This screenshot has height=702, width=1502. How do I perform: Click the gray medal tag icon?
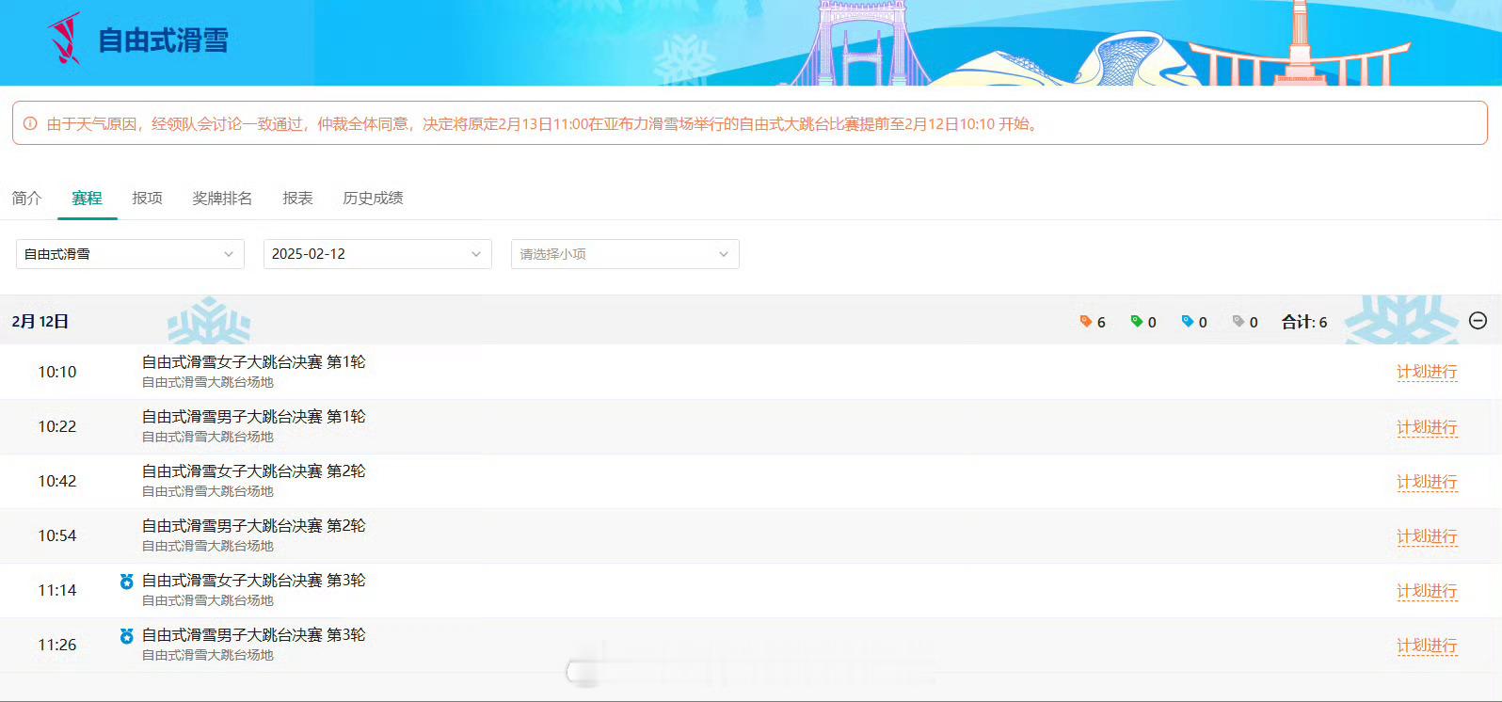[x=1238, y=322]
